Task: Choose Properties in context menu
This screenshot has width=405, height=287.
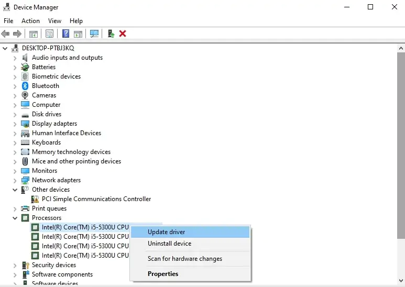Action: pyautogui.click(x=190, y=274)
